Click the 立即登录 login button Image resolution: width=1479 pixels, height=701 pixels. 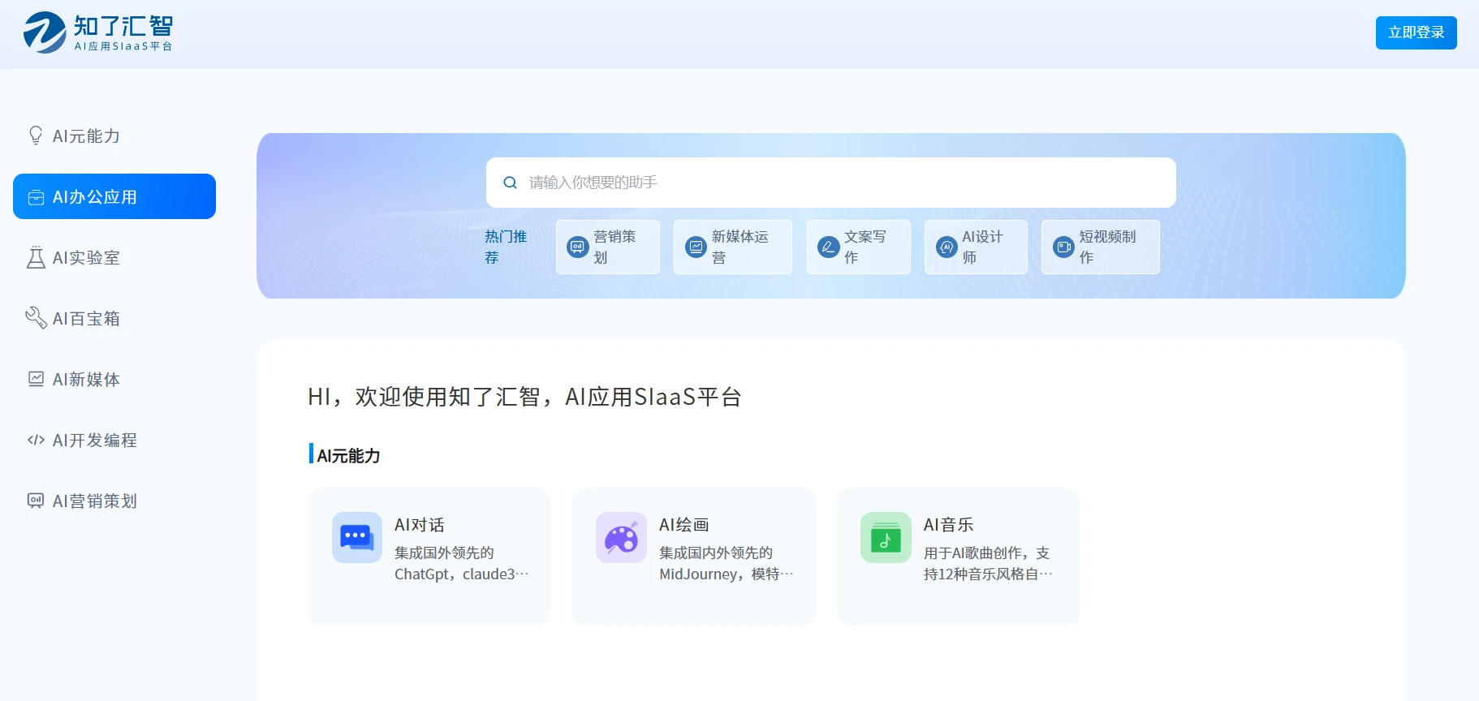point(1416,32)
